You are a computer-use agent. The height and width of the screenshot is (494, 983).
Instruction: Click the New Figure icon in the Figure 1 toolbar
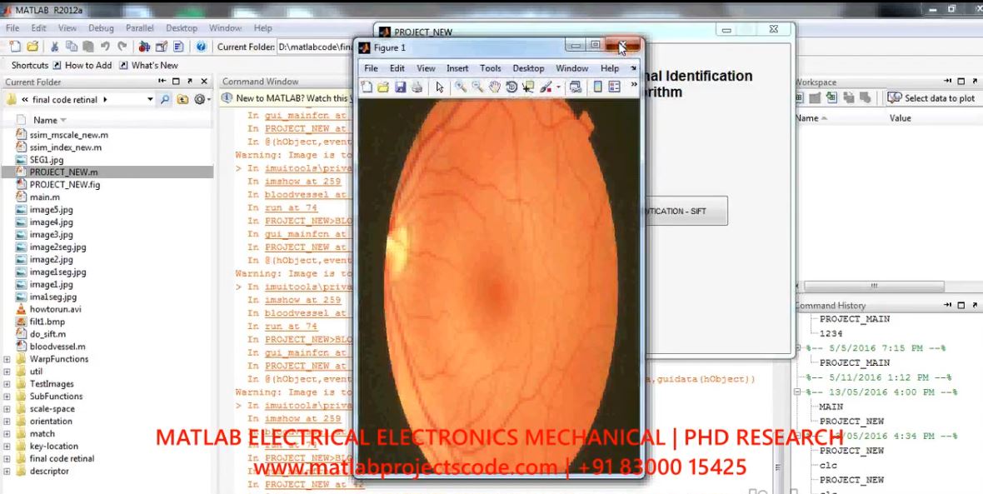pos(367,87)
